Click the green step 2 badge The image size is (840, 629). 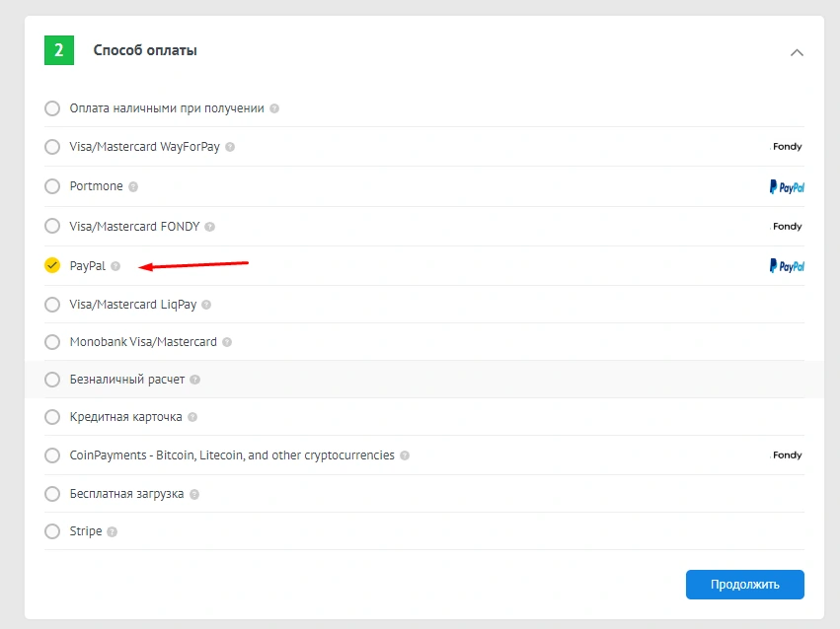59,50
